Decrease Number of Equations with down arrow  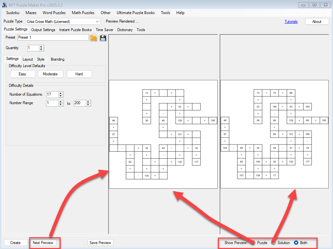click(61, 96)
